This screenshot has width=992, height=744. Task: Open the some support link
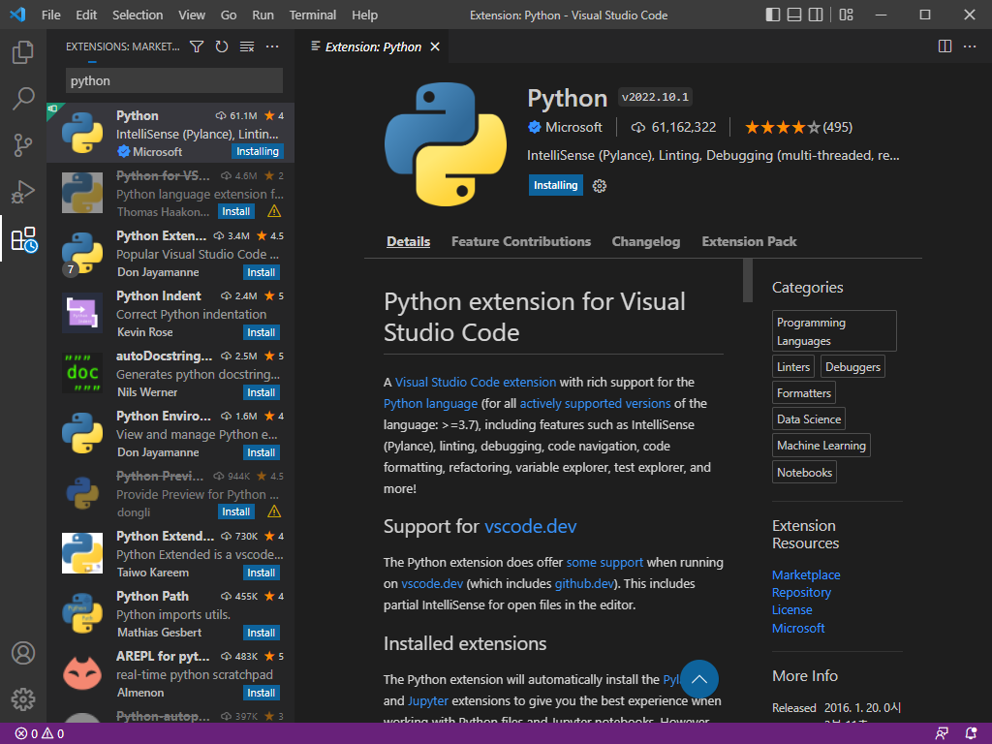tap(604, 563)
